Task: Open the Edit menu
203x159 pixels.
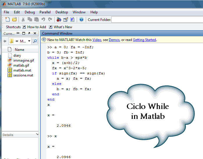Action: pos(17,12)
